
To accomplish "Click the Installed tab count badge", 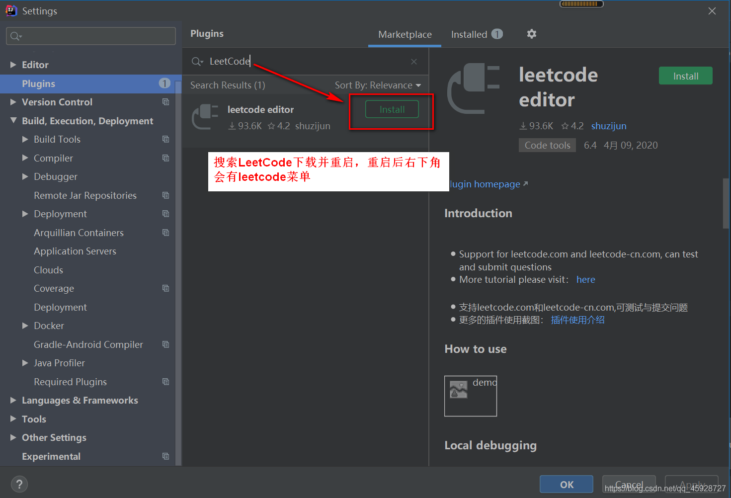I will click(497, 34).
